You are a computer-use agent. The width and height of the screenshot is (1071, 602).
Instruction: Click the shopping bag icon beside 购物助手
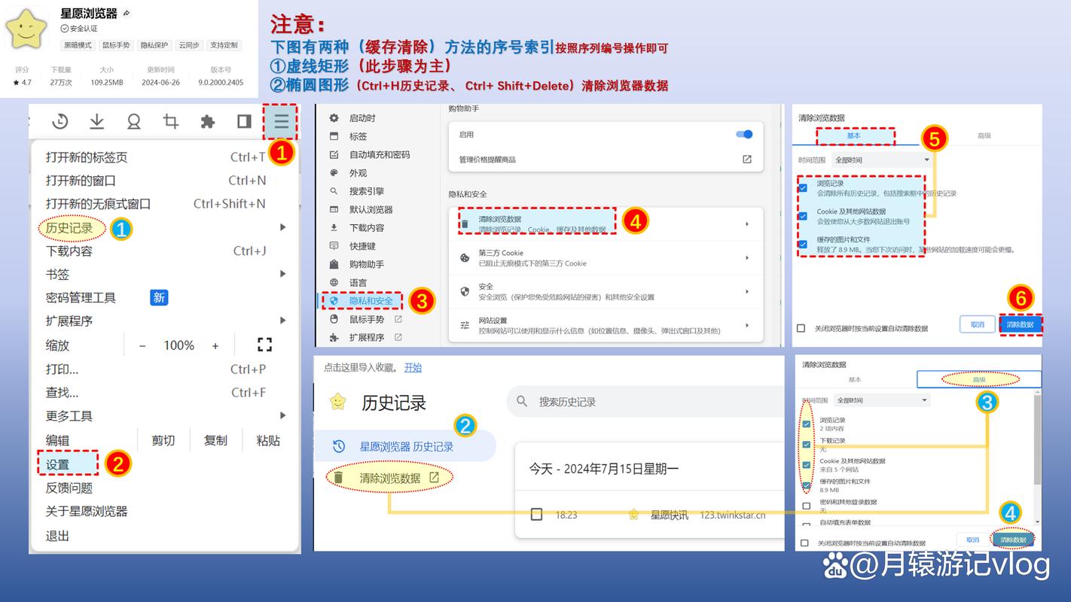click(334, 264)
